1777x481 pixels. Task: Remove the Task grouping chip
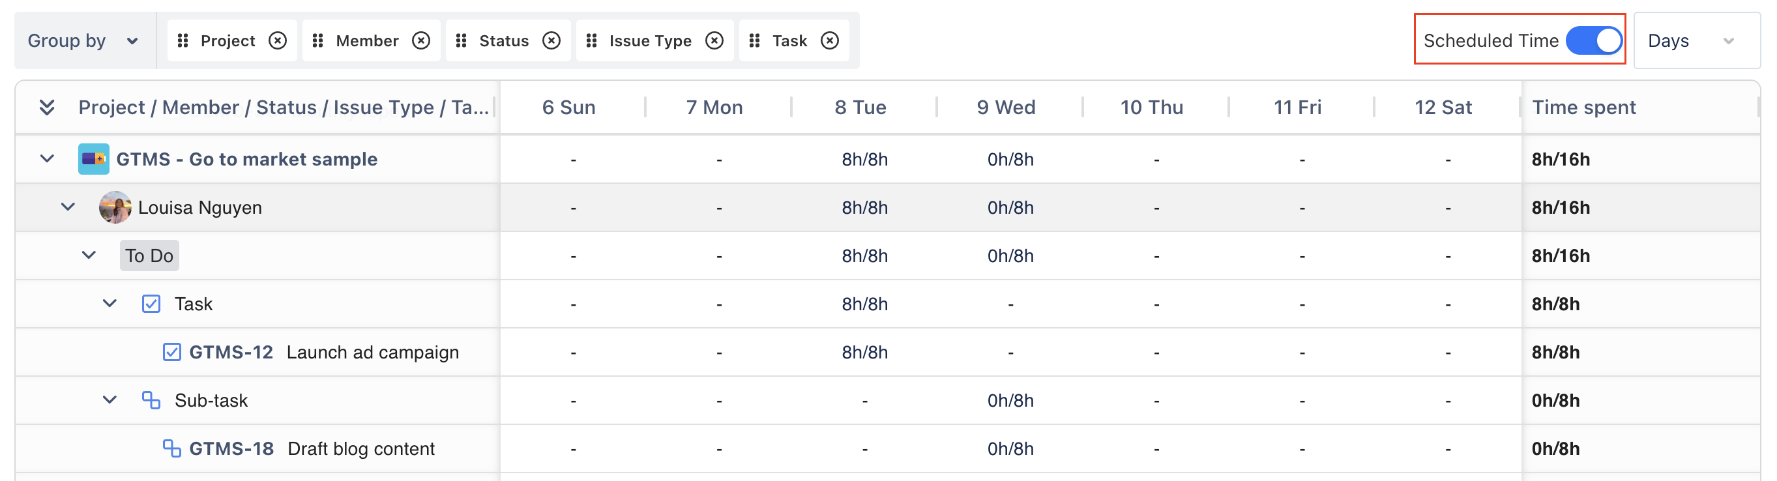830,40
